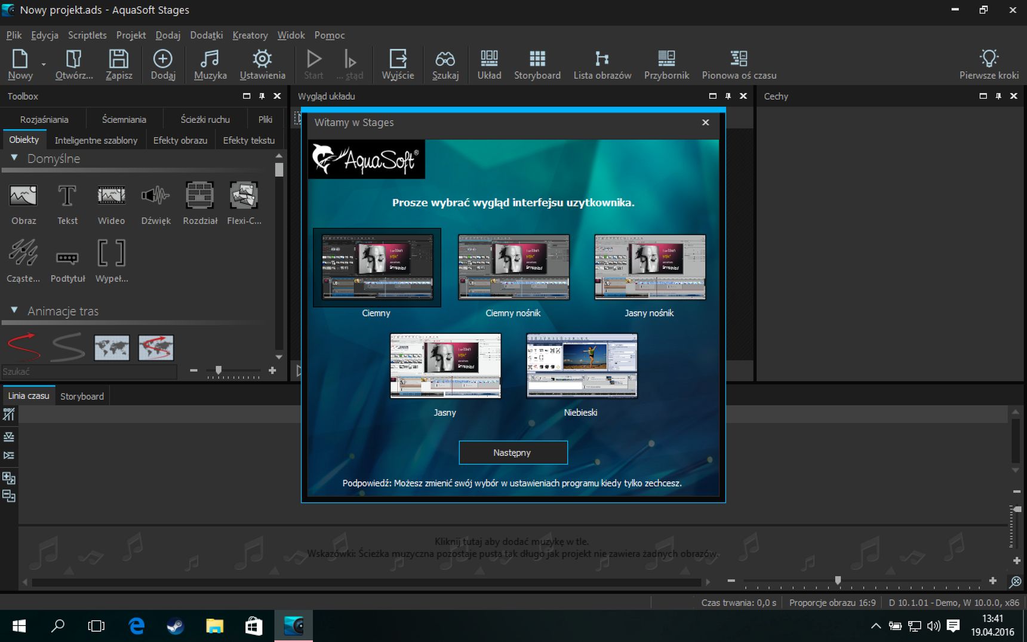Click the Szukać search field in Toolbox
Image resolution: width=1027 pixels, height=642 pixels.
[90, 371]
